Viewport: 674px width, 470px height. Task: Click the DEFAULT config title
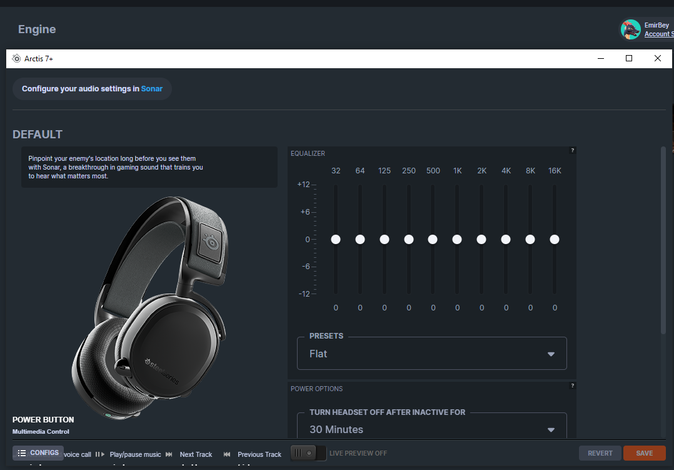(38, 135)
